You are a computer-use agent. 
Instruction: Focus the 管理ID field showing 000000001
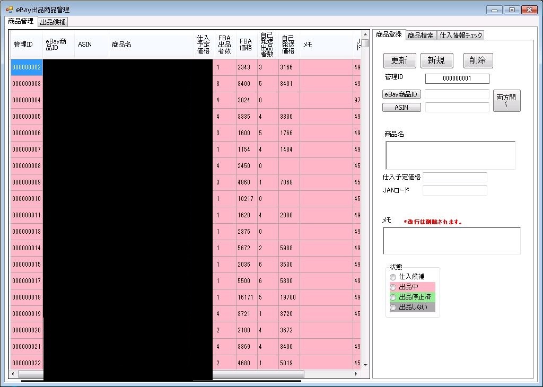[457, 78]
